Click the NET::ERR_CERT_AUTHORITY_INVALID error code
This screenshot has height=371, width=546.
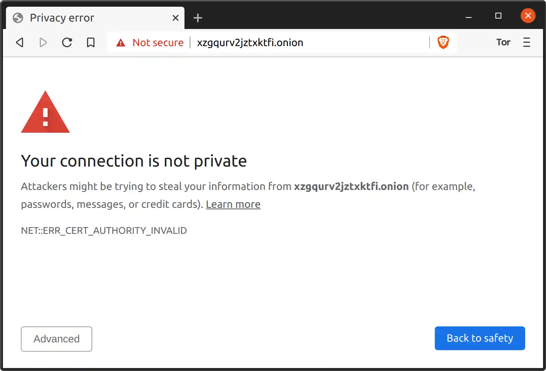(104, 230)
